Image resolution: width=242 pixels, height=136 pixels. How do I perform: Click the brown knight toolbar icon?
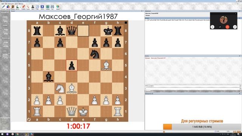point(13,7)
